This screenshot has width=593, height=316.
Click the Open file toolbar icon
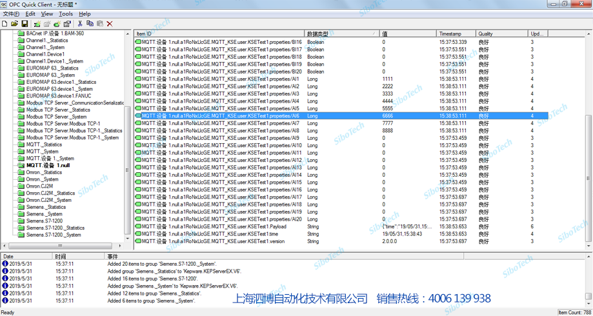click(x=14, y=24)
